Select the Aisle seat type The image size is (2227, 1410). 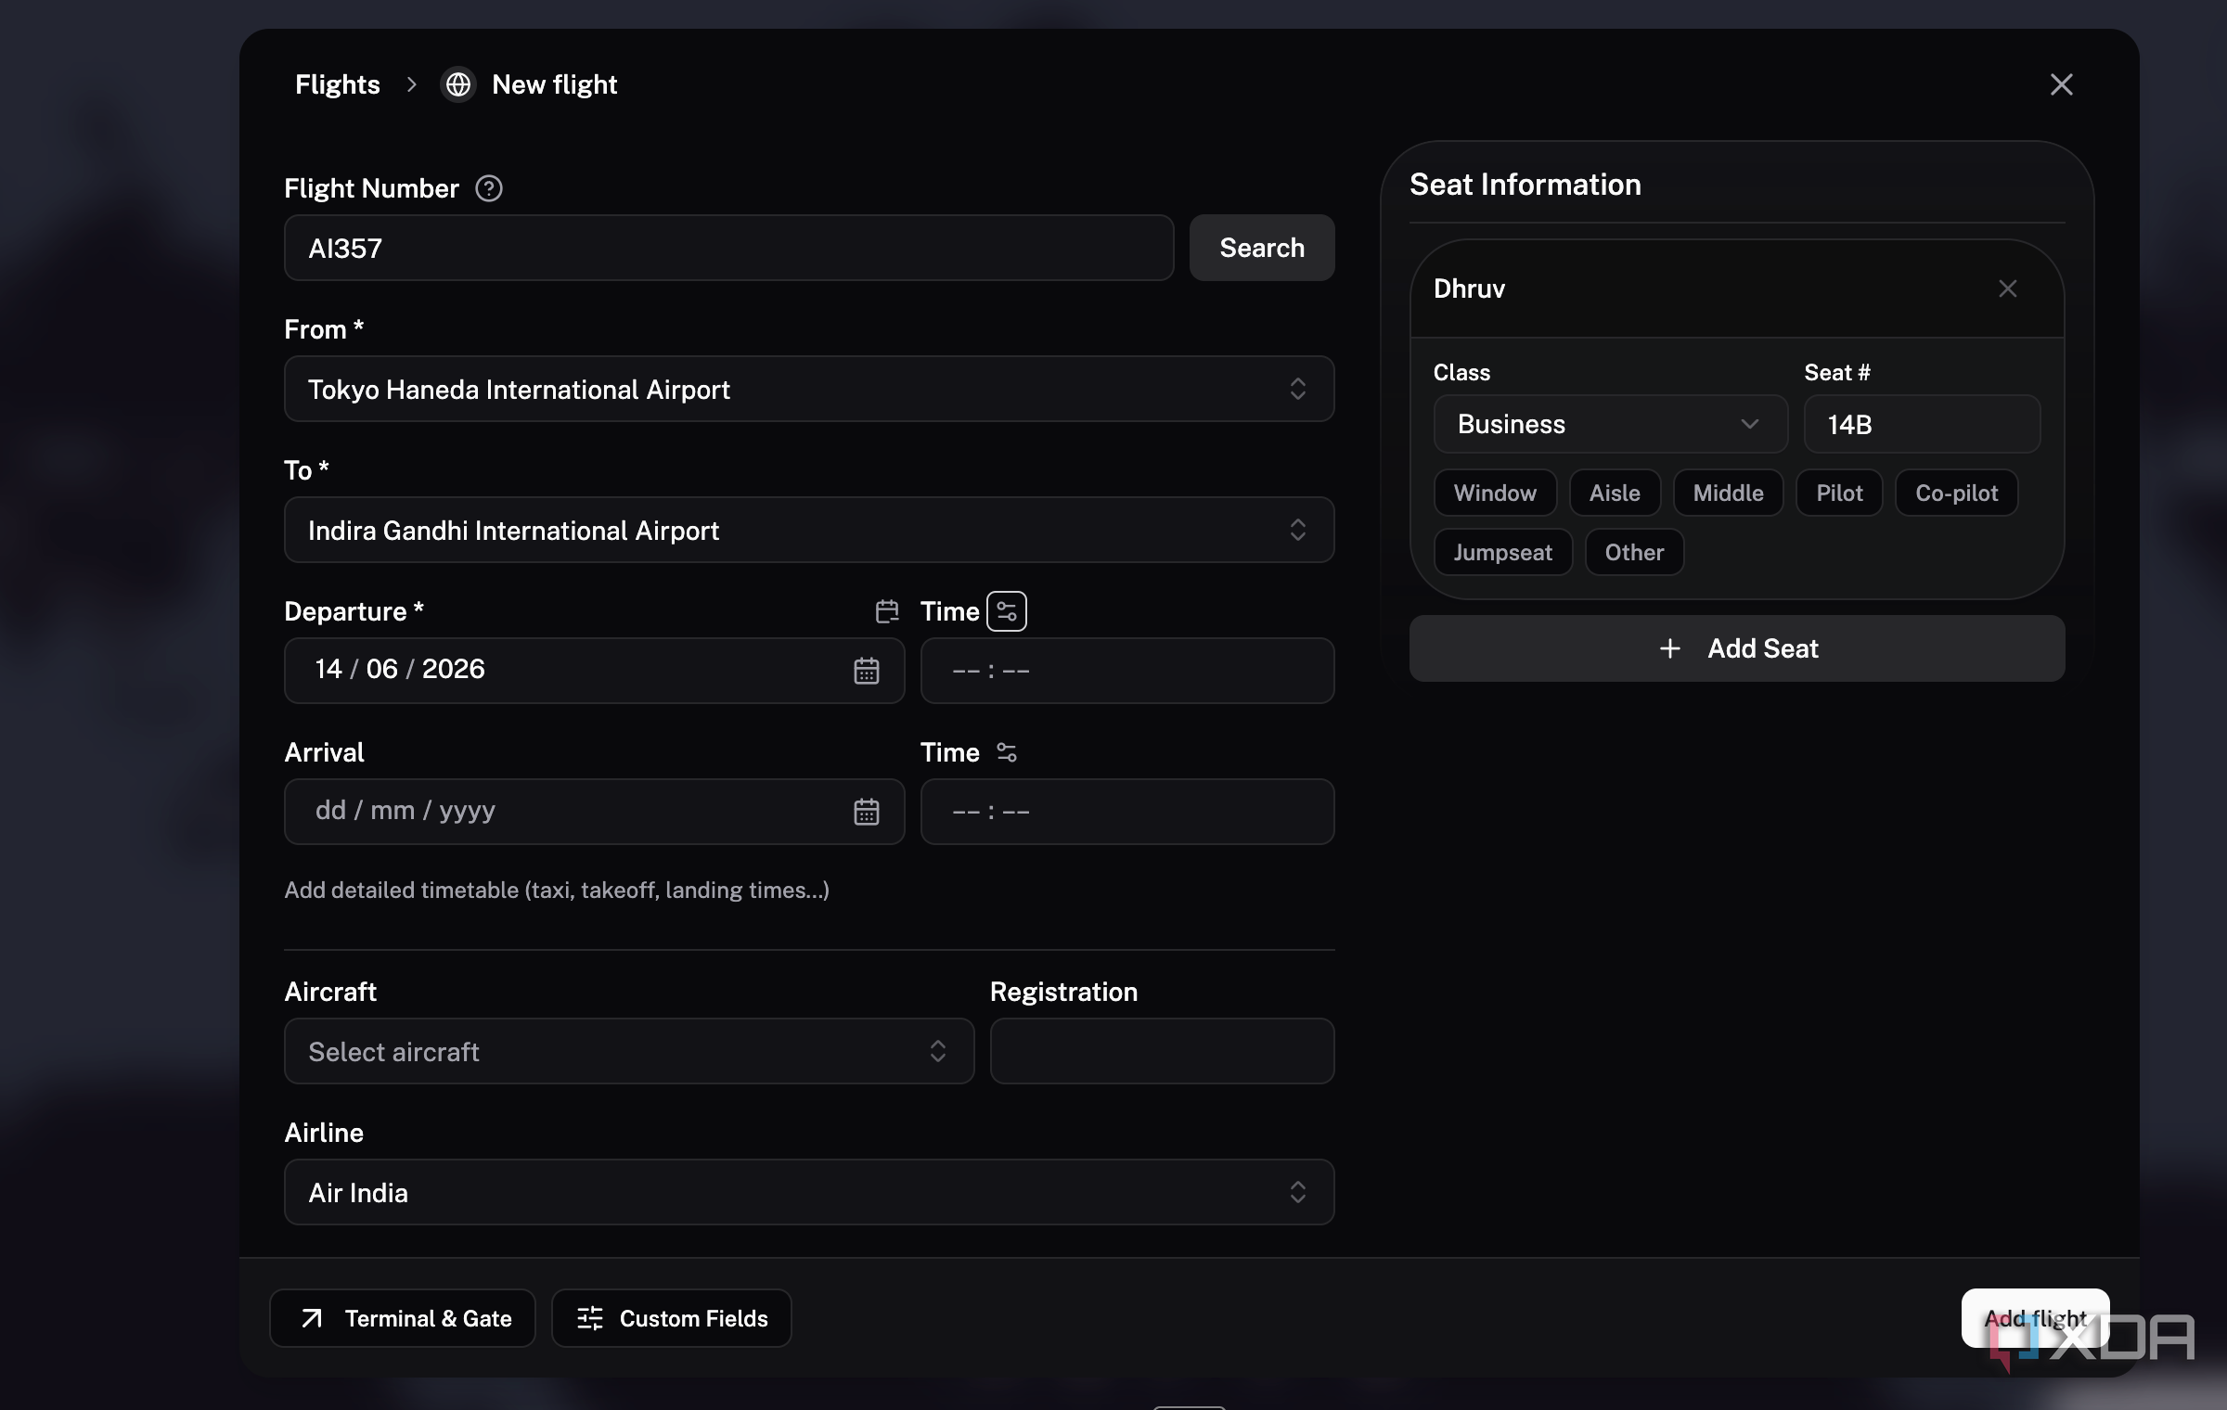click(1615, 493)
